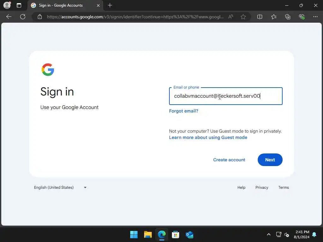
Task: Click the "Sign in" heading text
Action: [x=57, y=92]
